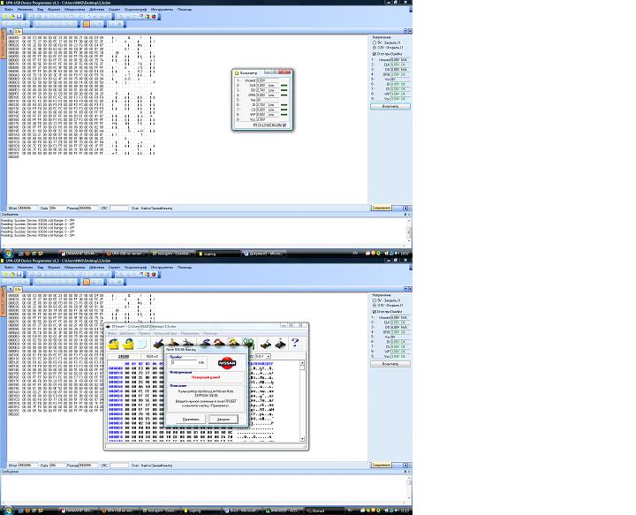636x515 pixels.
Task: Click the yellow arrow chip icon in ETLsmart
Action: point(233,344)
